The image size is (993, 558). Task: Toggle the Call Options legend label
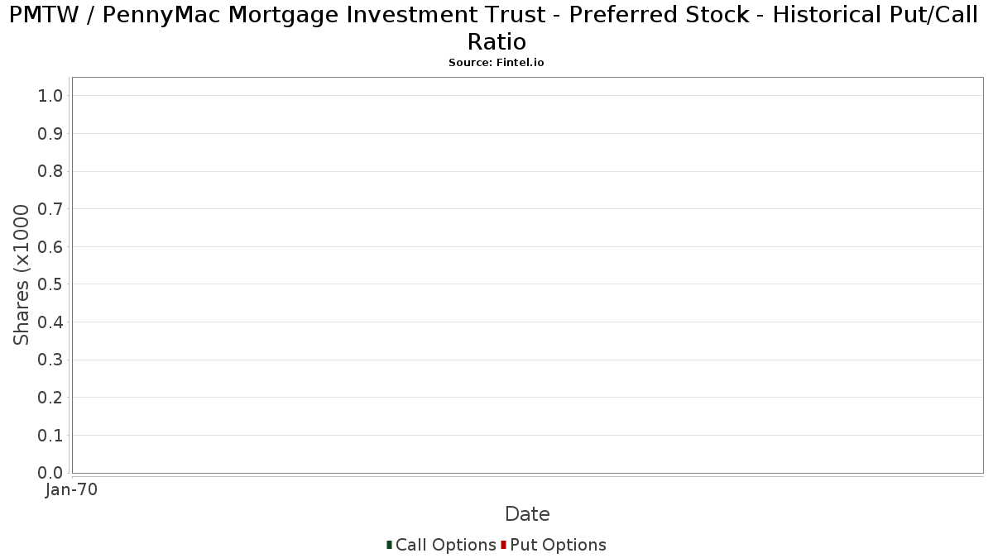pyautogui.click(x=445, y=545)
